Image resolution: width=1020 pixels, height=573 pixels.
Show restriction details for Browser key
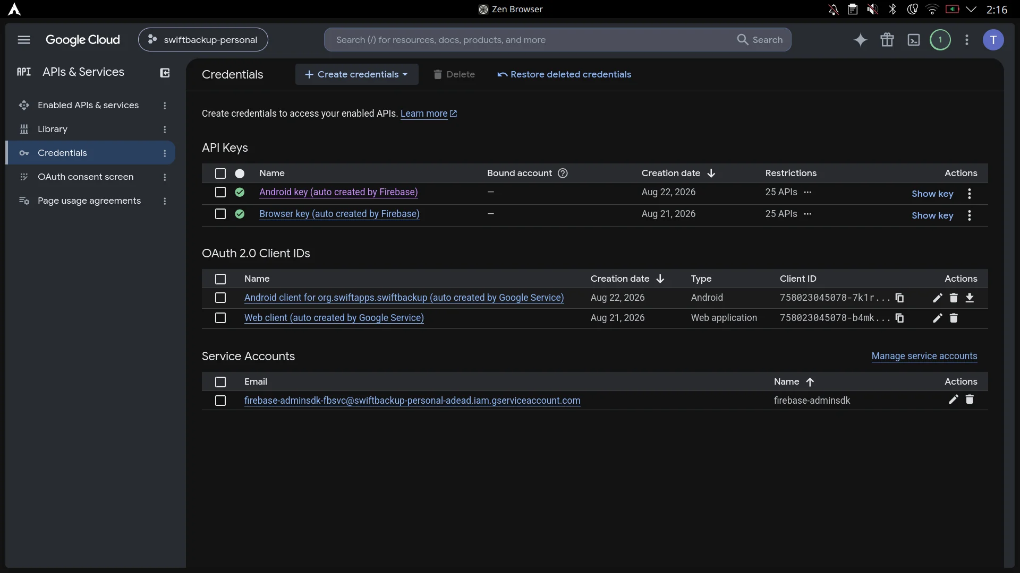click(x=807, y=214)
